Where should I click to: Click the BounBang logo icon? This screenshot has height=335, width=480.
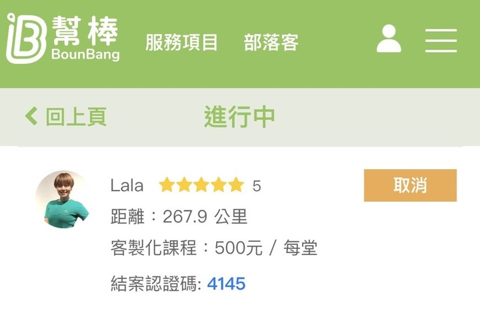[26, 38]
